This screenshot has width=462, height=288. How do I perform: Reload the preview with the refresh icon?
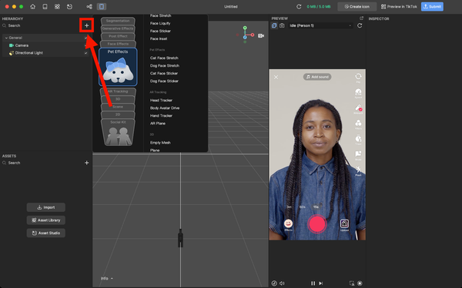[x=360, y=25]
